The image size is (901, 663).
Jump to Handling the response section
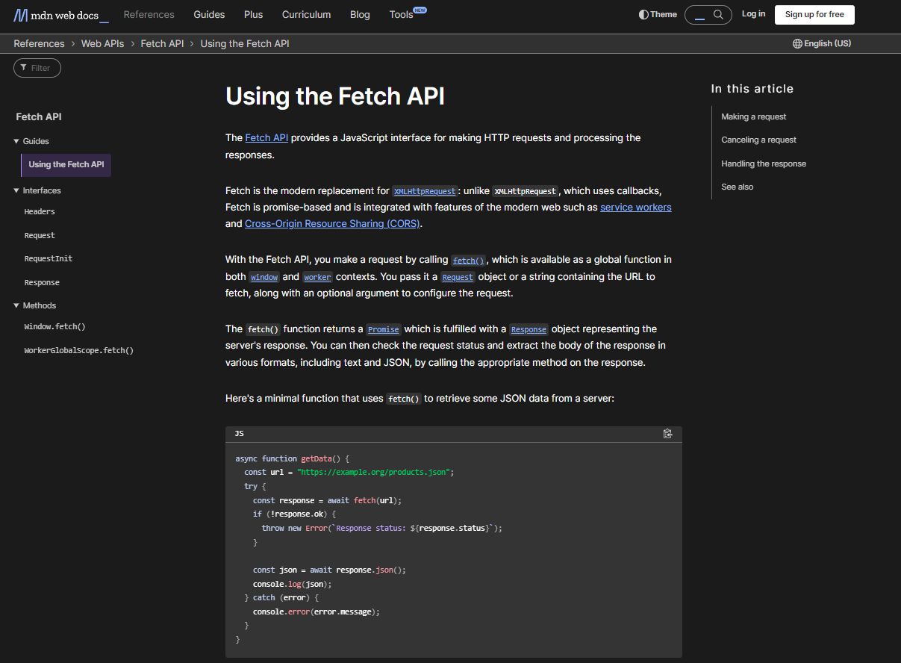(764, 164)
